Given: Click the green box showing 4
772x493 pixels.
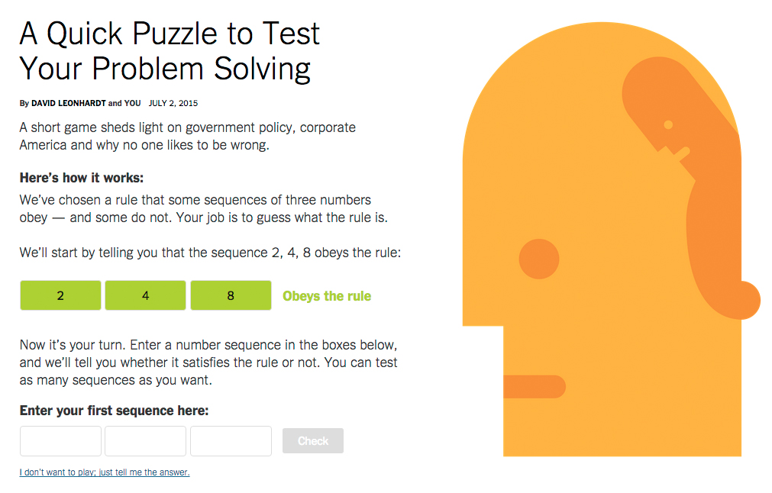Looking at the screenshot, I should point(145,295).
